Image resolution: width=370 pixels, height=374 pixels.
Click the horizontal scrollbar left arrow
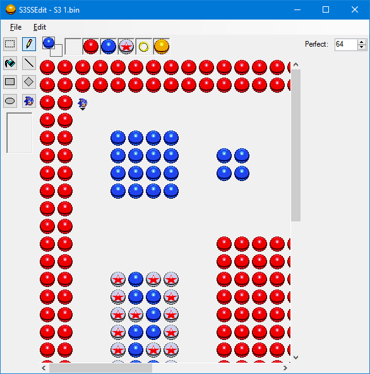(44, 368)
